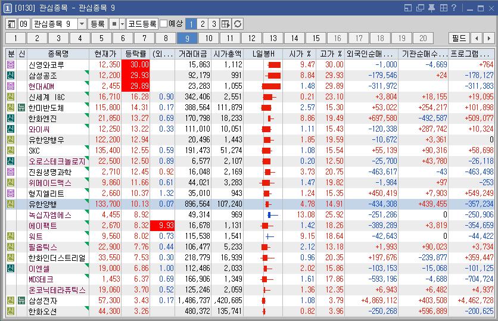Click the red 9.93 cell on 에이팩트 row
The width and height of the screenshot is (498, 321).
pyautogui.click(x=162, y=226)
